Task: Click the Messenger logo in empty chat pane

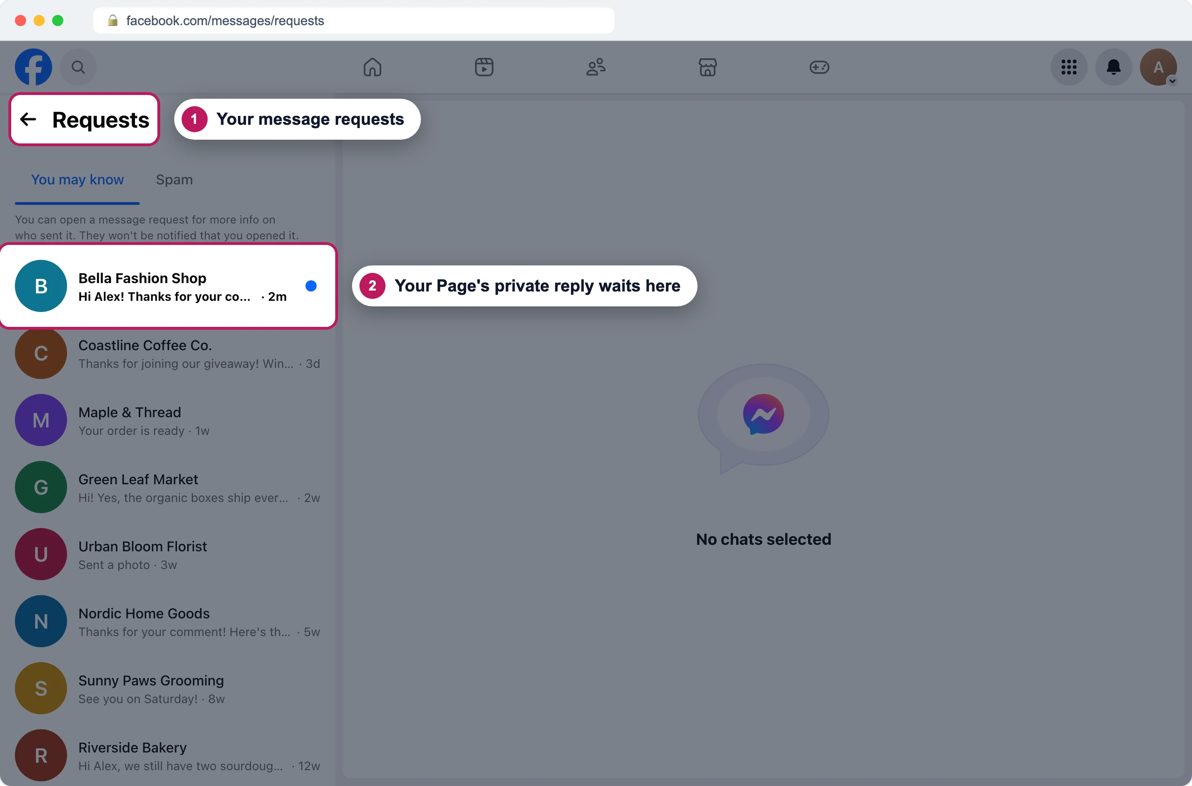Action: [x=764, y=414]
